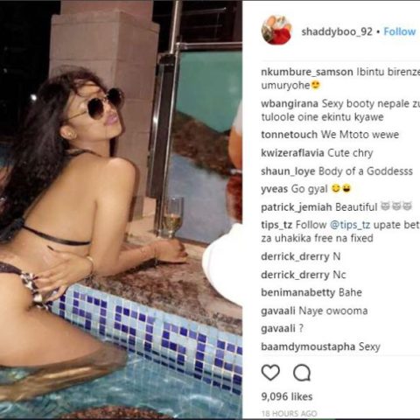Click the posted pool photo

tap(121, 209)
